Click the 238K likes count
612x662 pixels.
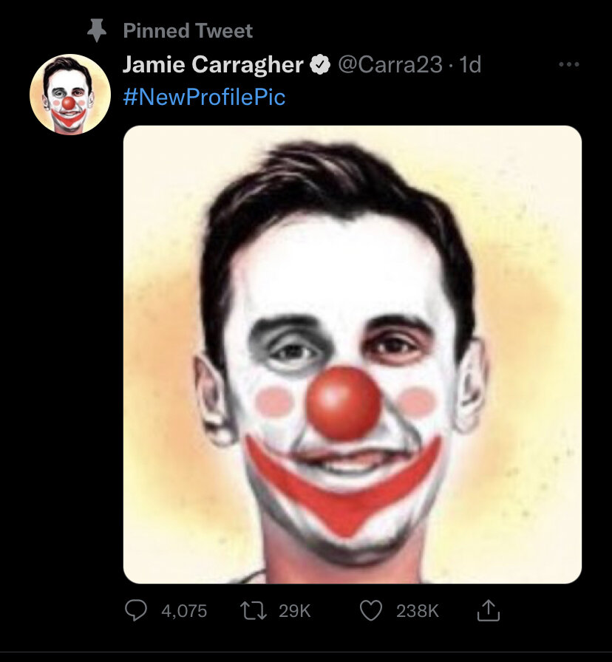(x=418, y=611)
